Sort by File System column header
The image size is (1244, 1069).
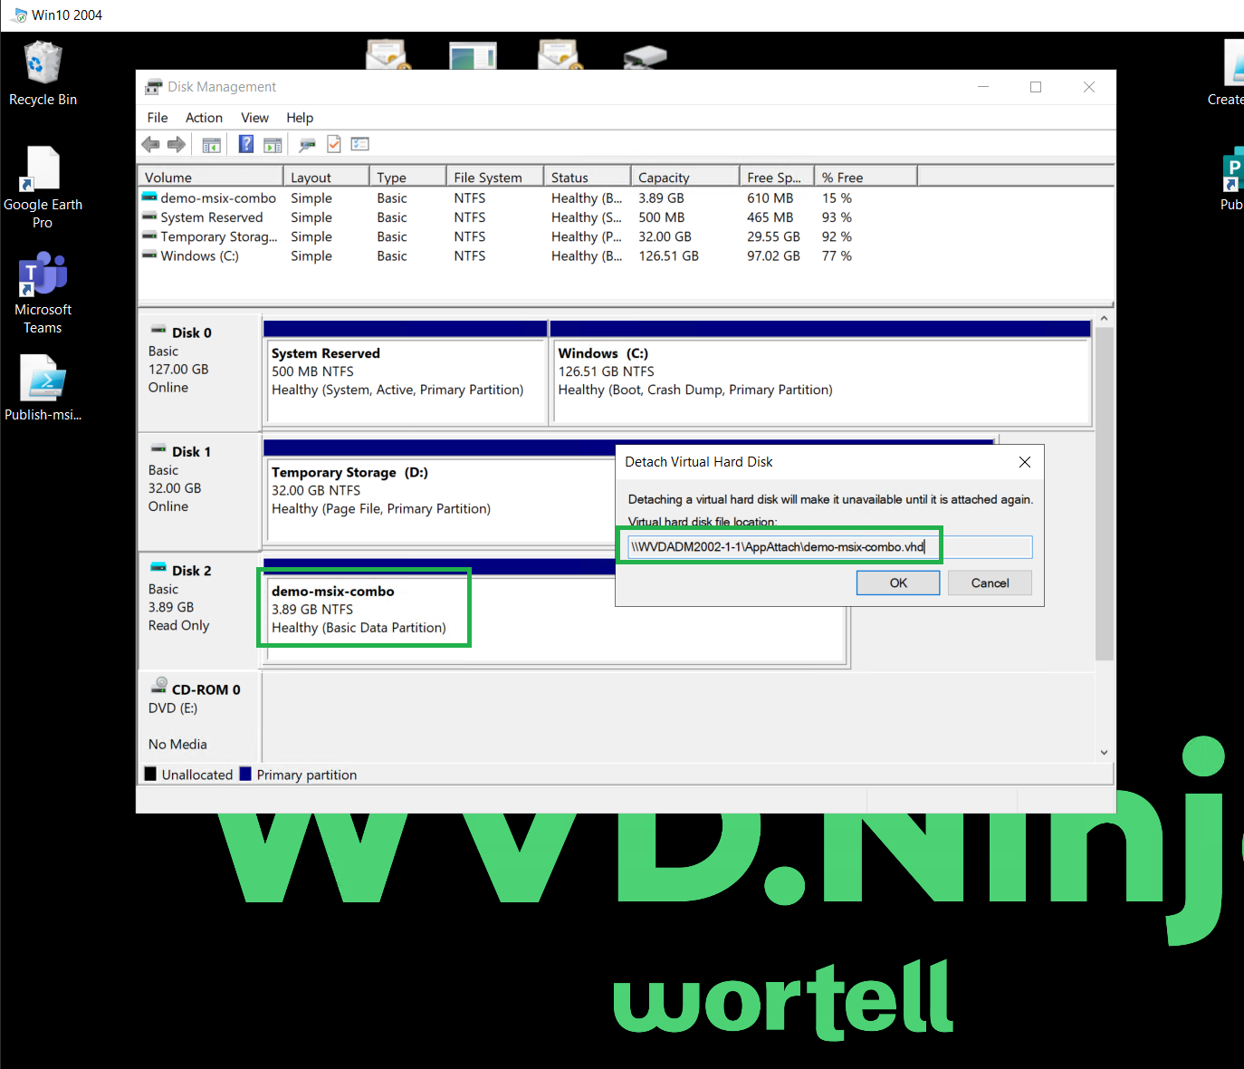coord(495,178)
